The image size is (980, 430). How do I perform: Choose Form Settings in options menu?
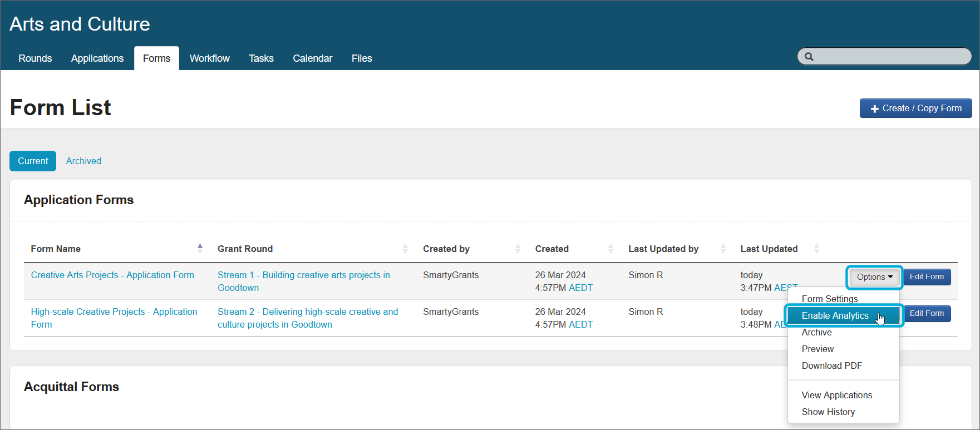(829, 299)
